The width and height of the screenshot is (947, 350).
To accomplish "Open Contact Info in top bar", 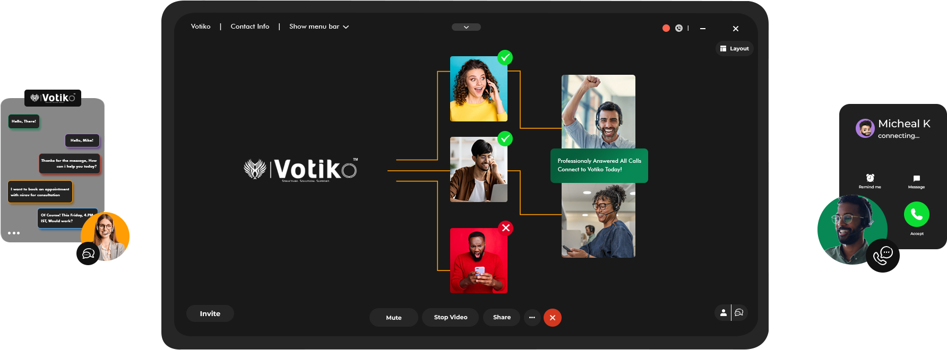I will (x=249, y=27).
